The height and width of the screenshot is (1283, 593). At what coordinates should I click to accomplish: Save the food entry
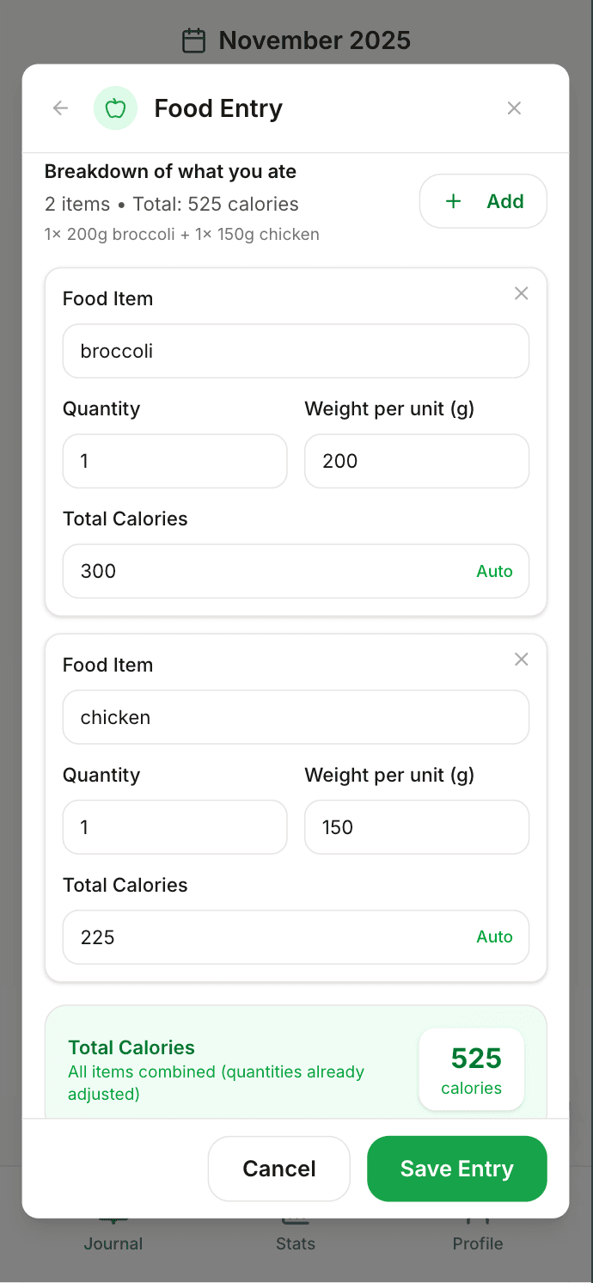click(456, 1169)
